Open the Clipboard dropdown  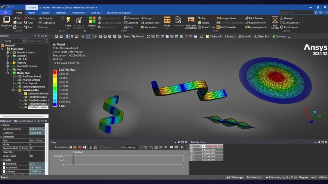tap(214, 37)
